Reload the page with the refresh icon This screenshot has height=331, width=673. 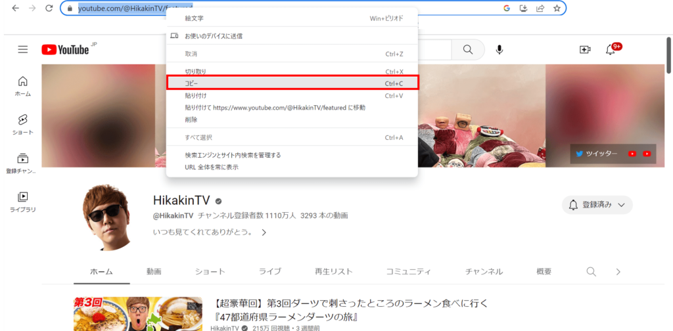(x=49, y=8)
